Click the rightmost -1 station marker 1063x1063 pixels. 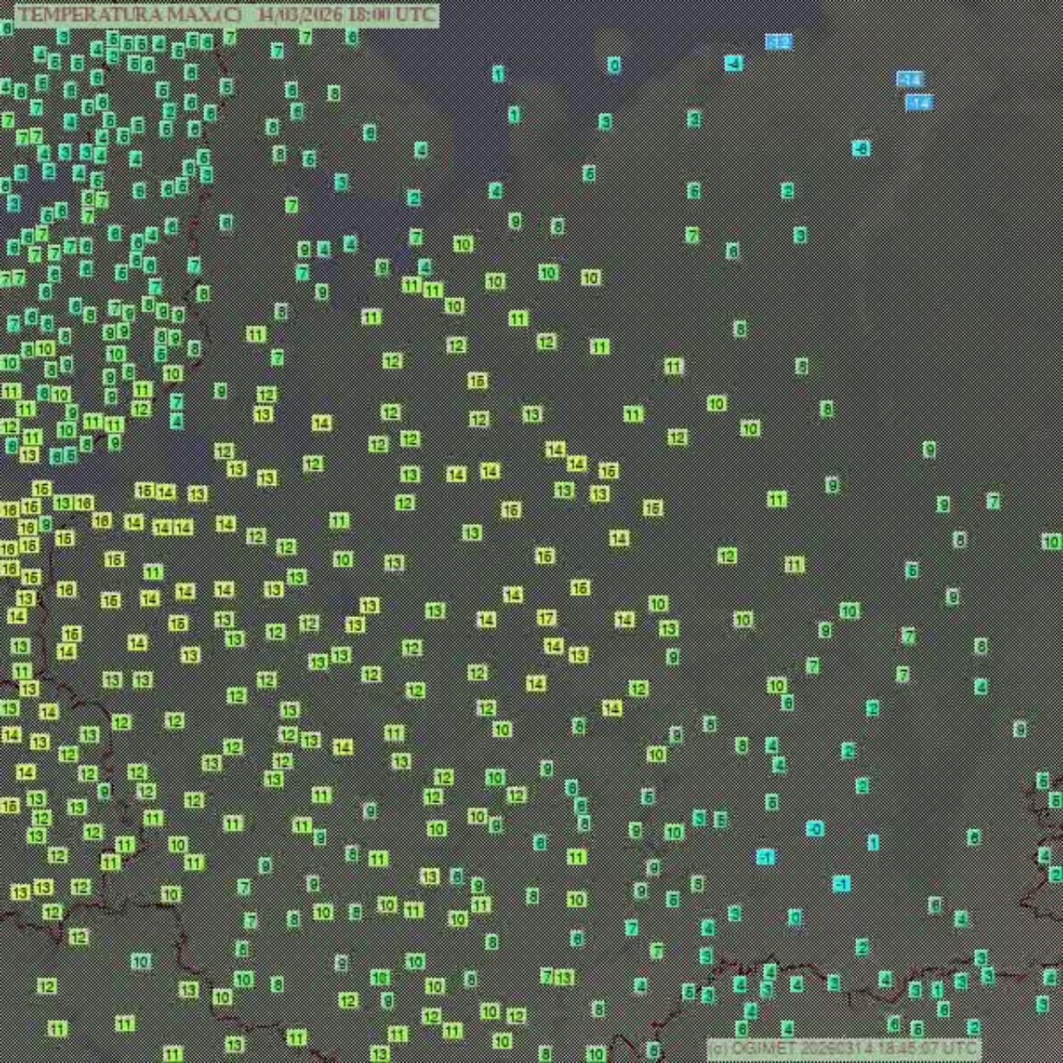[x=841, y=884]
